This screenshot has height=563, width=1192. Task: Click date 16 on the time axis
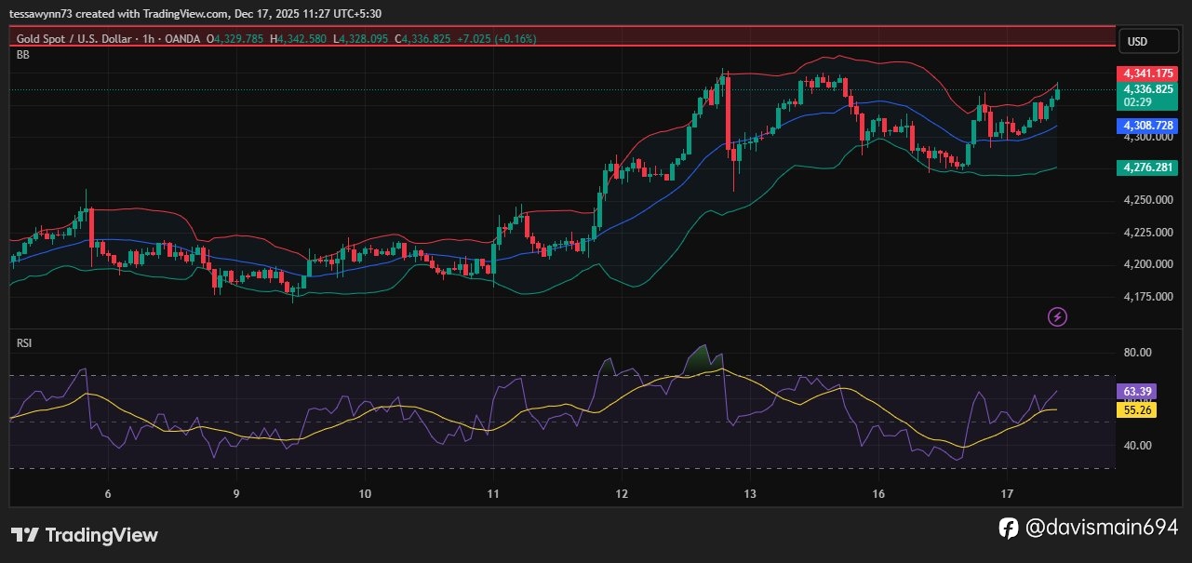click(878, 493)
